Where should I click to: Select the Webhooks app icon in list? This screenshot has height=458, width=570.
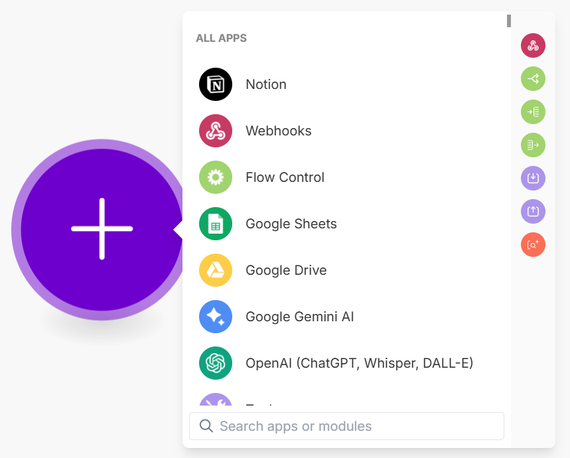216,131
